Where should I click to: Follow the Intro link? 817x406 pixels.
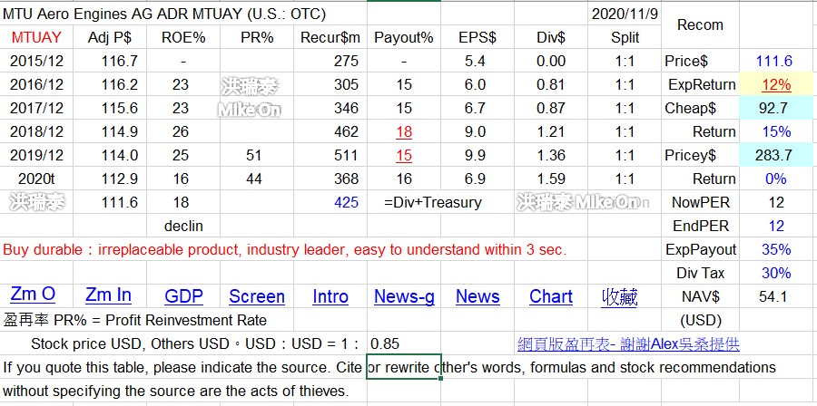[330, 296]
